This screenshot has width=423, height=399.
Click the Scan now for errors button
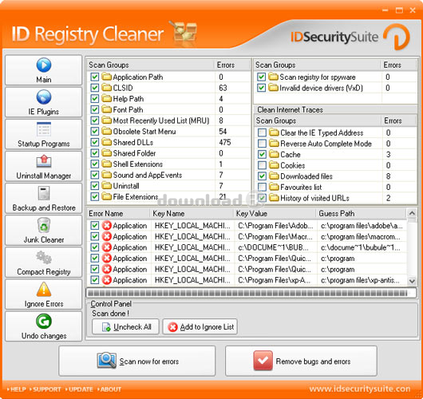click(137, 361)
